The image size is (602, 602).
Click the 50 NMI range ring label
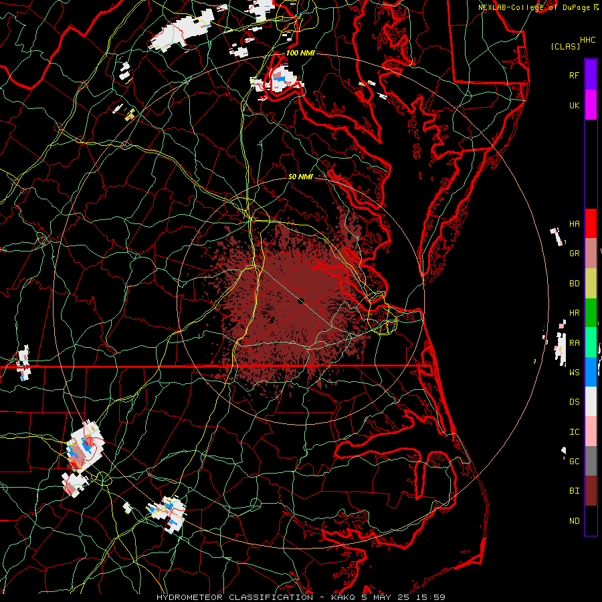[300, 177]
